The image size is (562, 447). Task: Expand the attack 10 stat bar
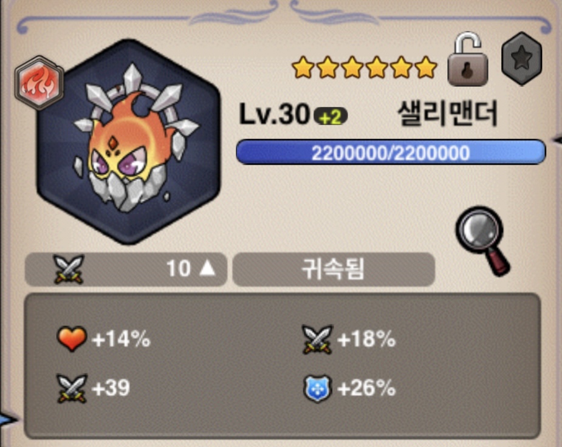point(126,269)
